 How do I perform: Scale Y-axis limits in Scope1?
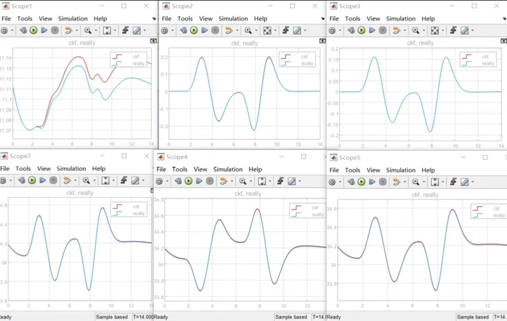(107, 30)
